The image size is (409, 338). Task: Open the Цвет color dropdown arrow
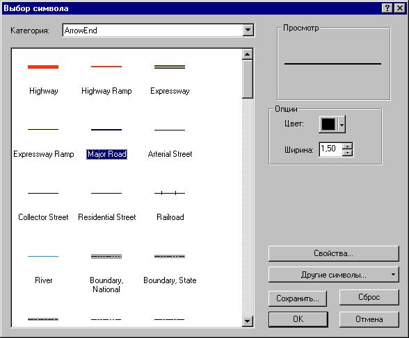tap(342, 125)
